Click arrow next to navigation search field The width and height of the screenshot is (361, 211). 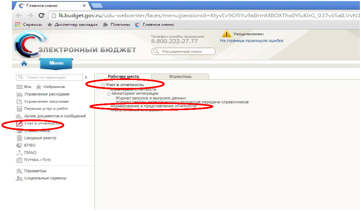(x=86, y=77)
